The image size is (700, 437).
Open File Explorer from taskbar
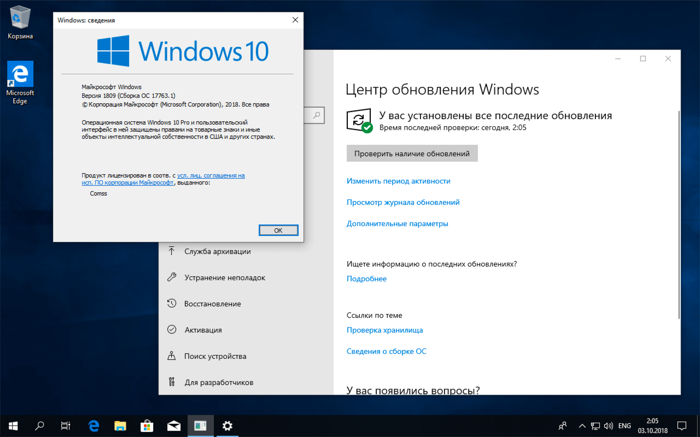(x=120, y=426)
